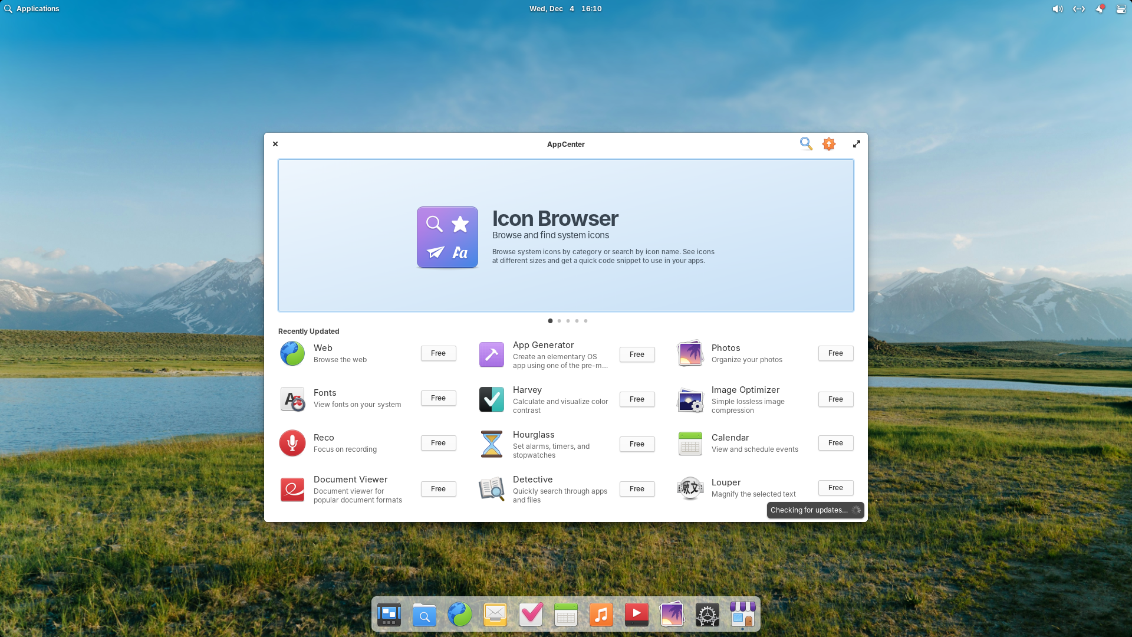Open the AppCenter search icon
The image size is (1132, 637).
806,144
